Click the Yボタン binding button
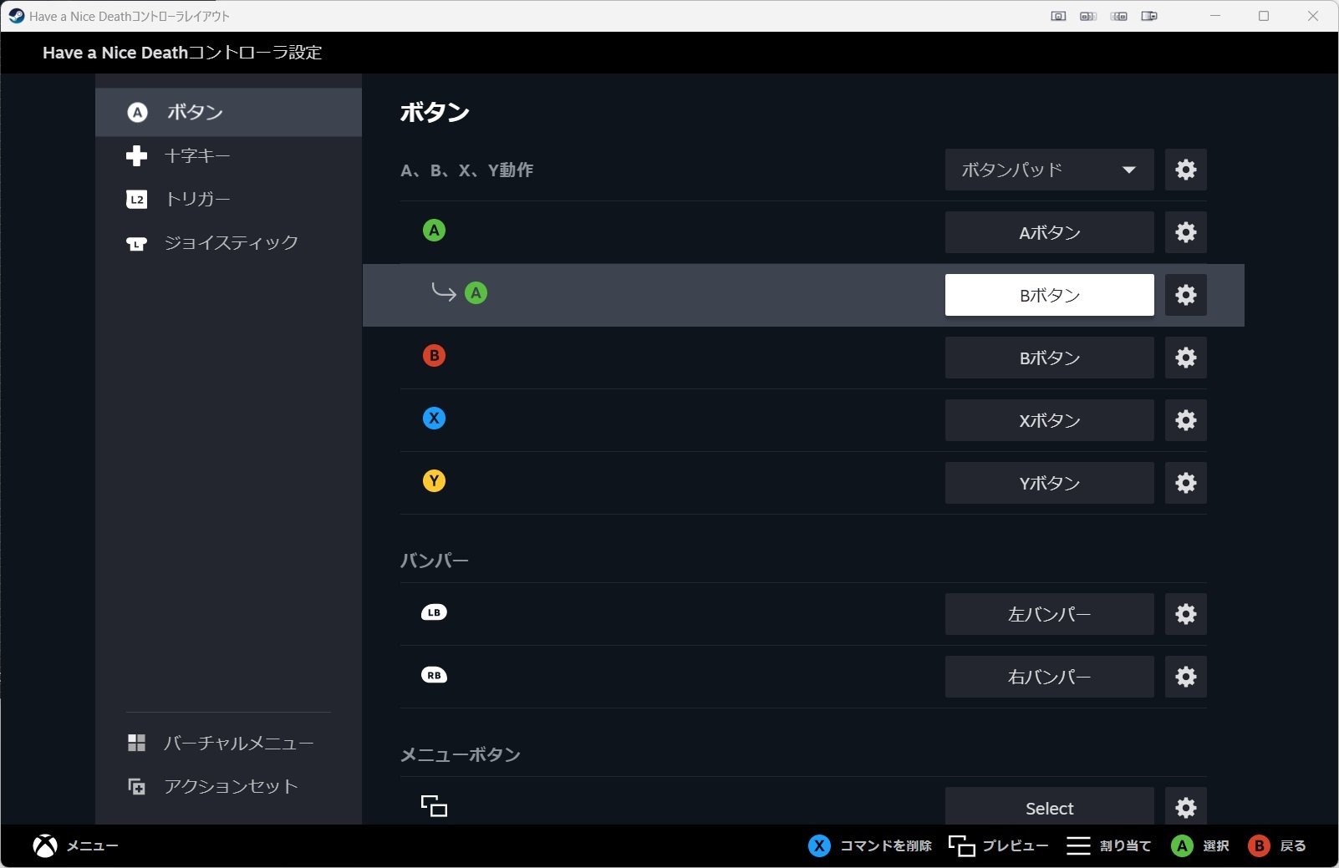The width and height of the screenshot is (1339, 868). pyautogui.click(x=1049, y=483)
